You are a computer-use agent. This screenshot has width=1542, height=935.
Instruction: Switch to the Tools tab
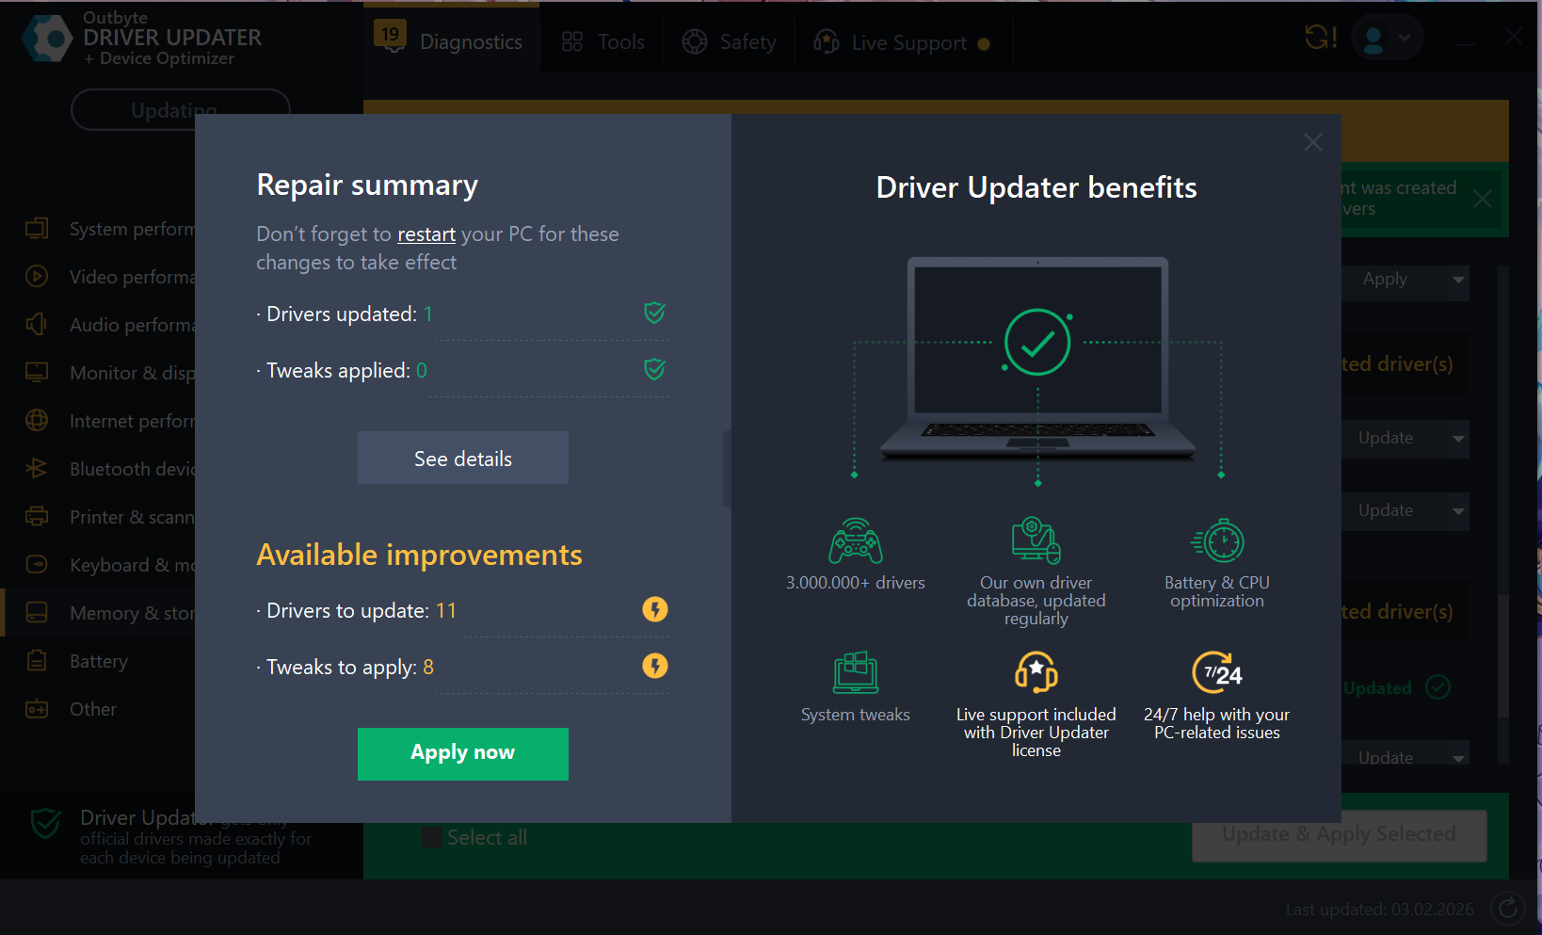[x=603, y=42]
